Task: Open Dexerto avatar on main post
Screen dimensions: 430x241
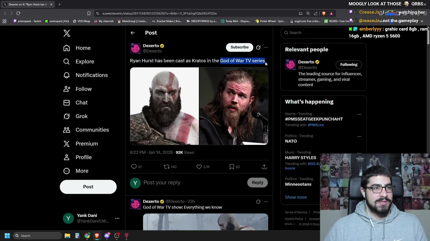Action: click(135, 48)
